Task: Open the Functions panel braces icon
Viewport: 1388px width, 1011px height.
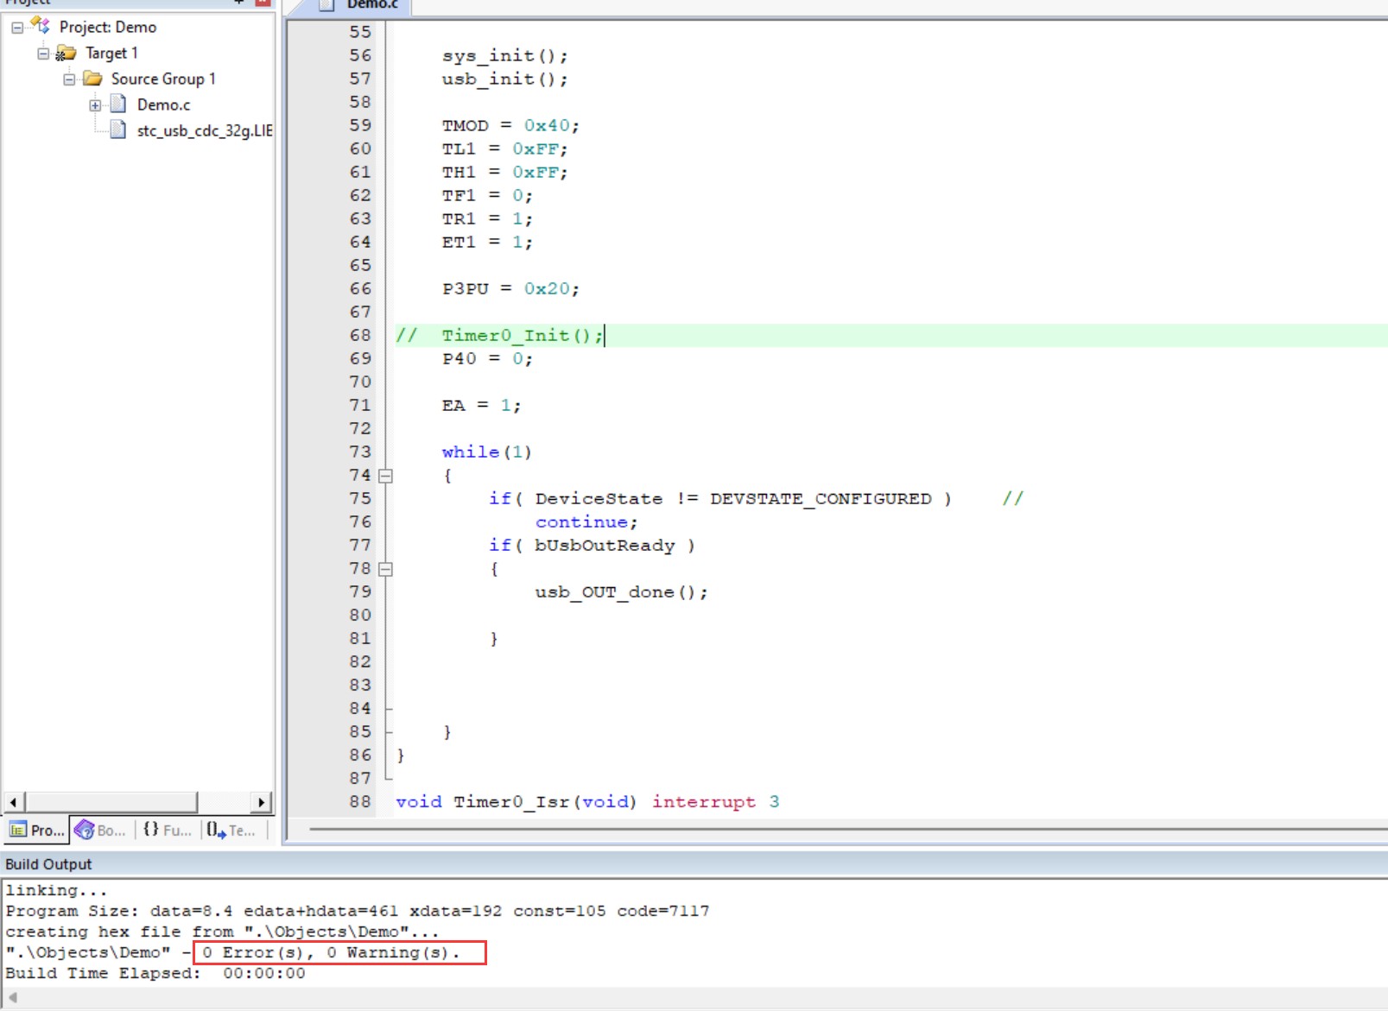Action: click(151, 829)
